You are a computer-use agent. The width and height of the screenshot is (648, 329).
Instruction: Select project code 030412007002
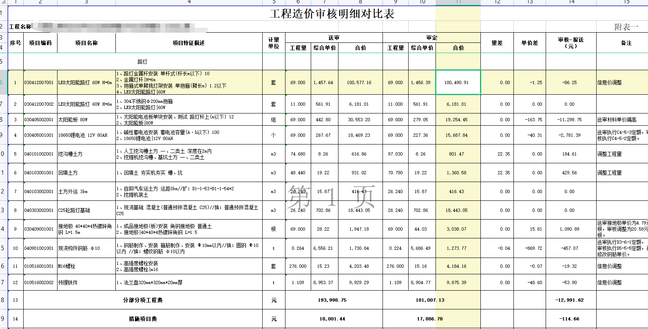pos(40,104)
